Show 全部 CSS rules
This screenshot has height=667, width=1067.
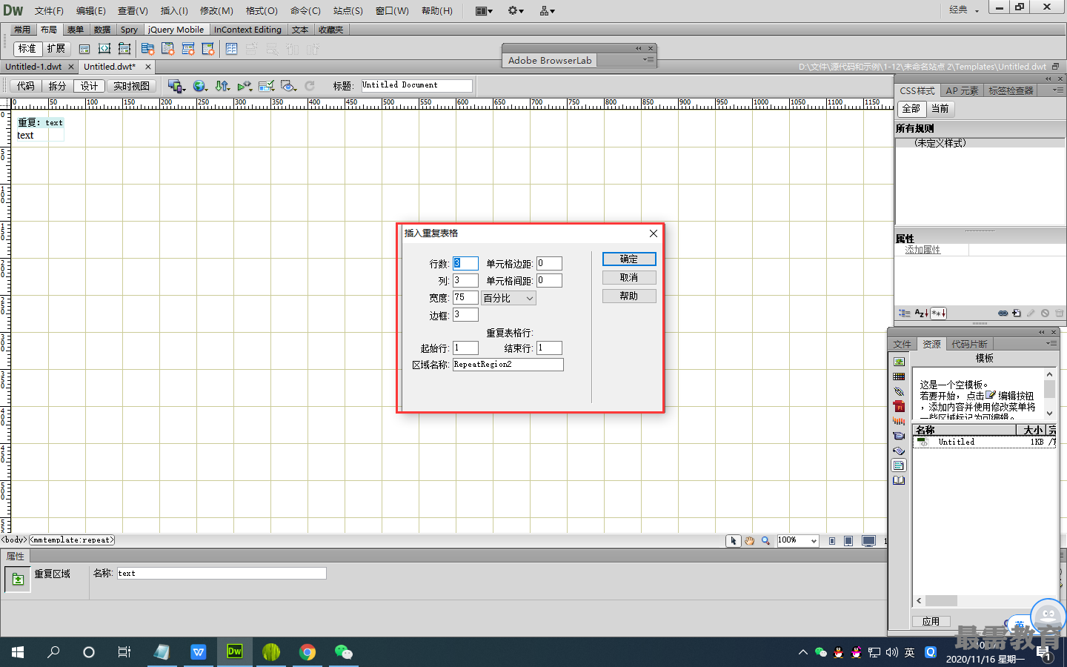(x=911, y=108)
